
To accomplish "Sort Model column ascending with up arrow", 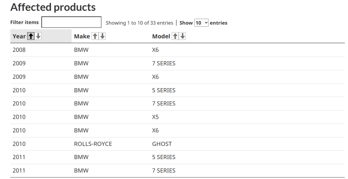I will tap(175, 36).
